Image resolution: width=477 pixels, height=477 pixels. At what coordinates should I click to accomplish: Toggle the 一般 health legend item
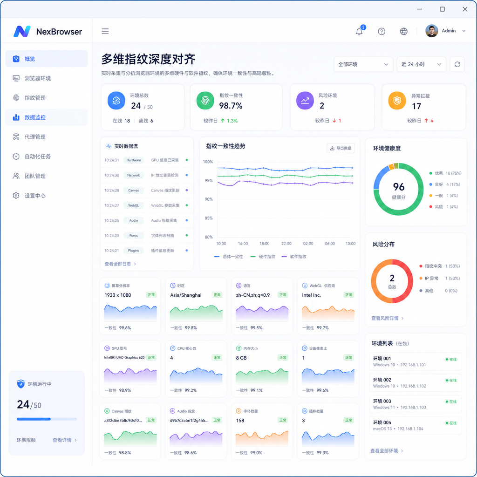point(443,196)
